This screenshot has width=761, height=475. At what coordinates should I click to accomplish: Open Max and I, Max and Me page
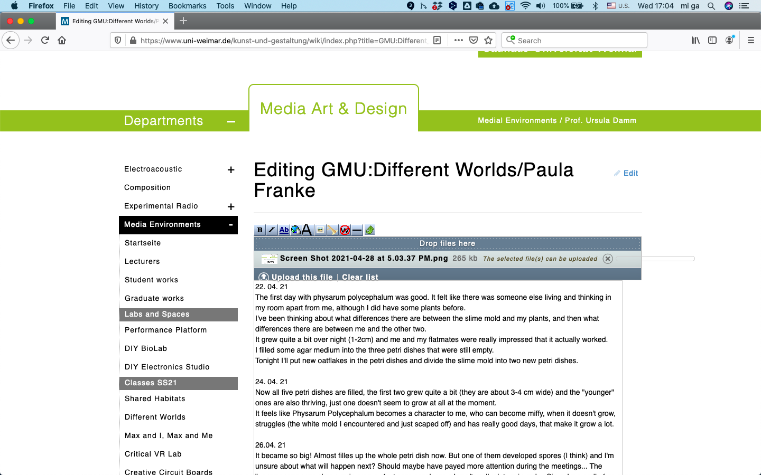point(169,435)
